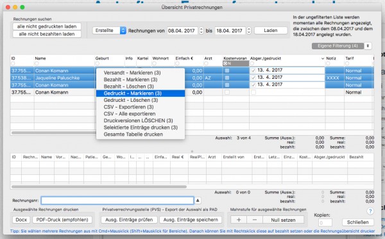Choose 'Gedruckt - Löschen (3)' menu entry
Image resolution: width=385 pixels, height=239 pixels.
point(141,100)
